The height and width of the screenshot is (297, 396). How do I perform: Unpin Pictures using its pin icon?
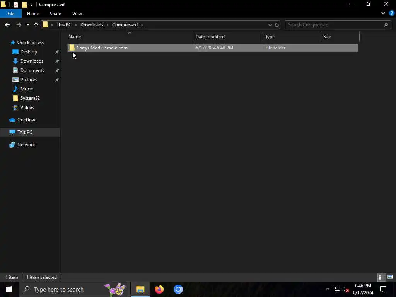pos(57,80)
